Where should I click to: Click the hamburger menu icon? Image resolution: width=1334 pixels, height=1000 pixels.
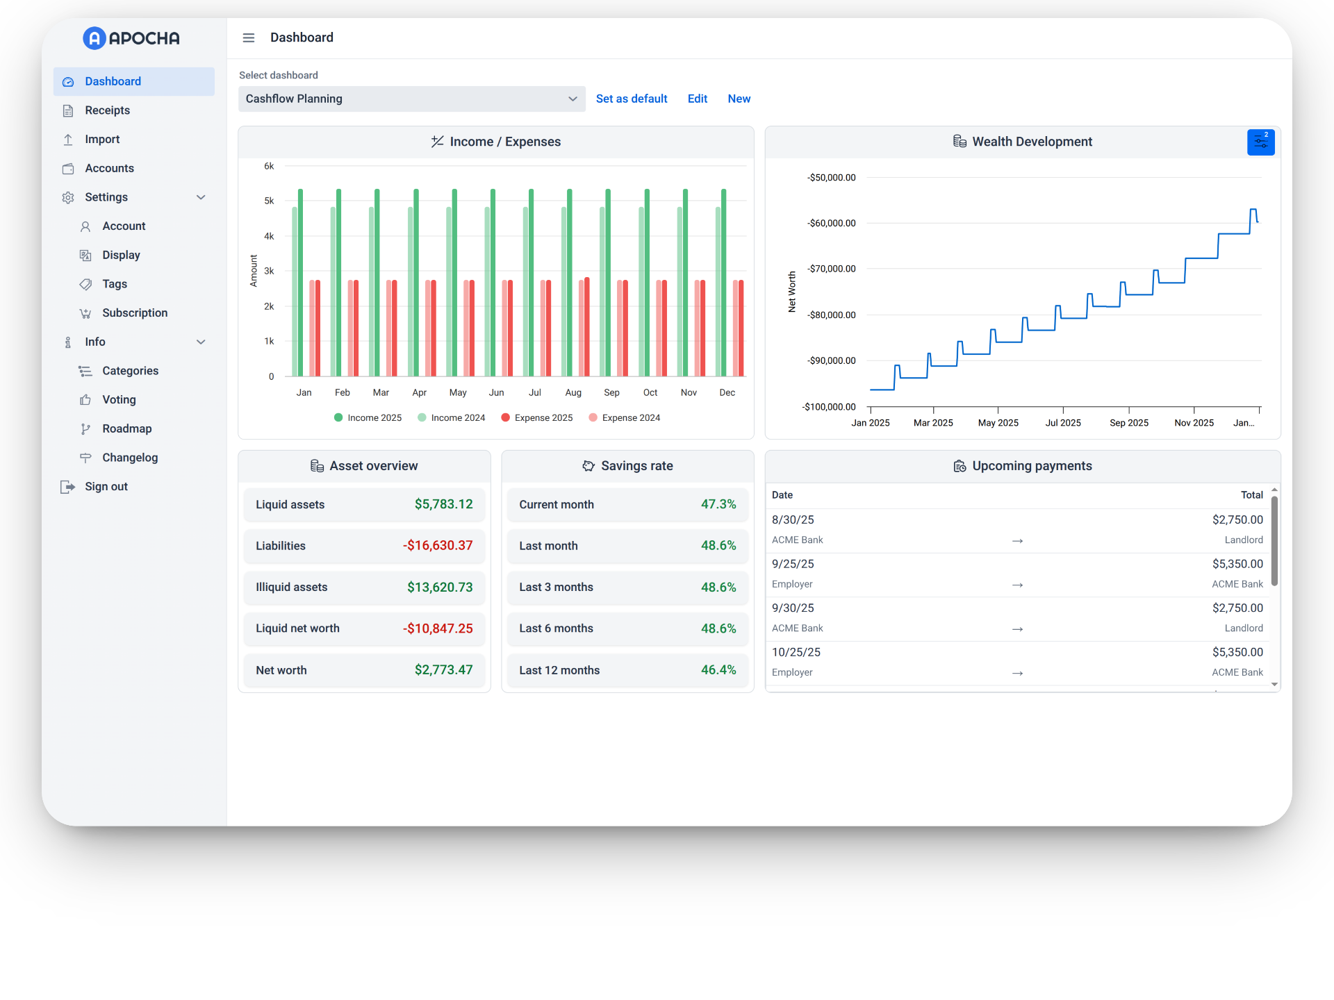coord(248,37)
